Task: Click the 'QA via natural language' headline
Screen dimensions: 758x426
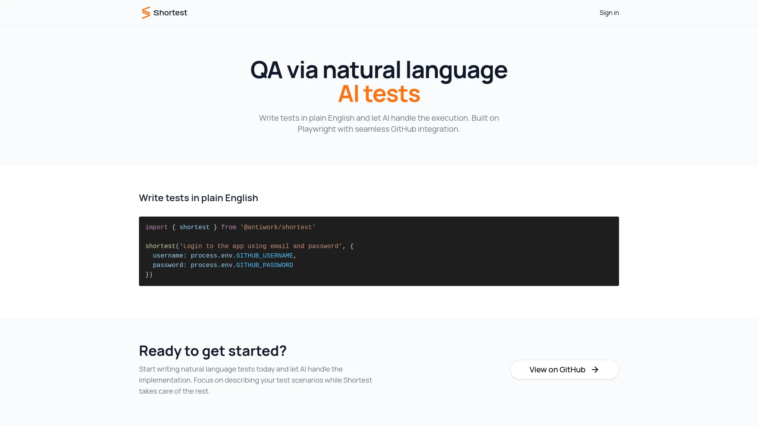Action: (x=379, y=70)
